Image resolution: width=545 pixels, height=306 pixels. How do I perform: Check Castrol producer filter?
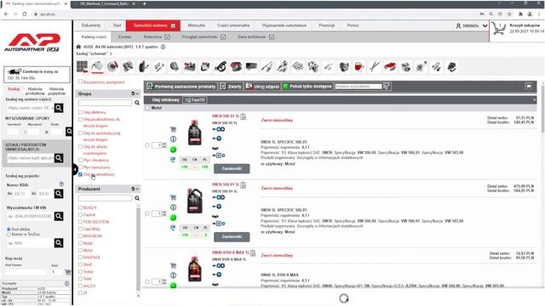[x=80, y=215]
